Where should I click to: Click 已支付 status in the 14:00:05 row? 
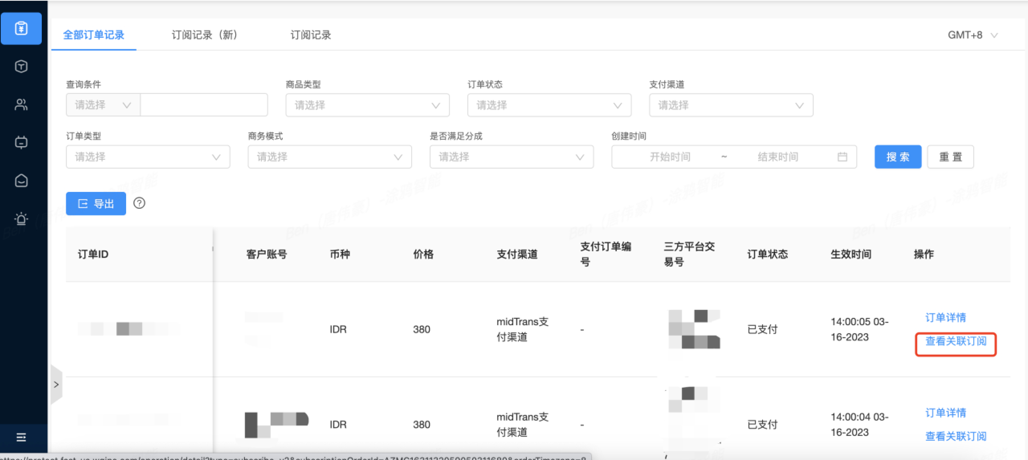pyautogui.click(x=762, y=330)
